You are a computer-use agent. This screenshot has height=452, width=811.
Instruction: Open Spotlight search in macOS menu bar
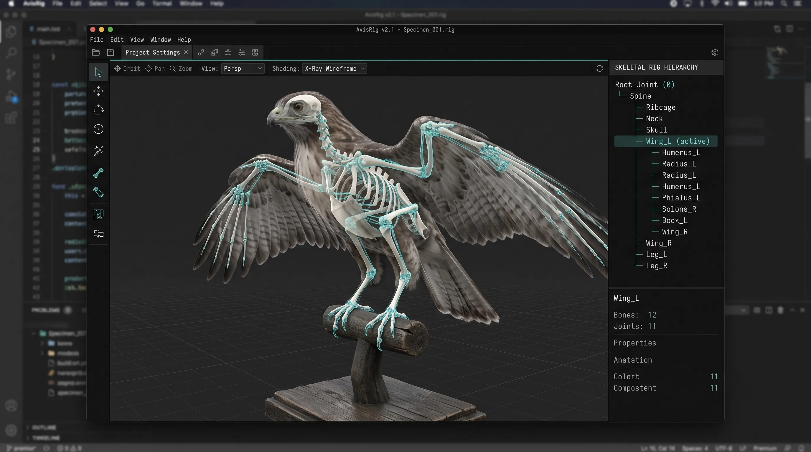coord(784,4)
